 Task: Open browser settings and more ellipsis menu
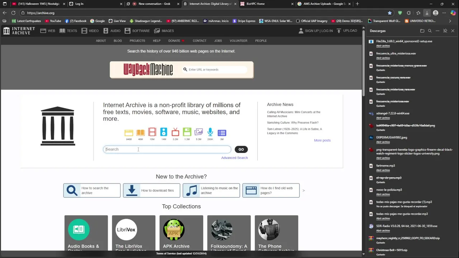click(444, 13)
